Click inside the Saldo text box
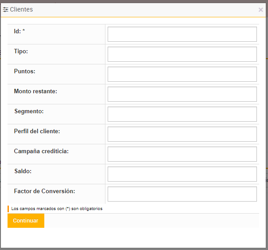The height and width of the screenshot is (250, 268). click(182, 174)
